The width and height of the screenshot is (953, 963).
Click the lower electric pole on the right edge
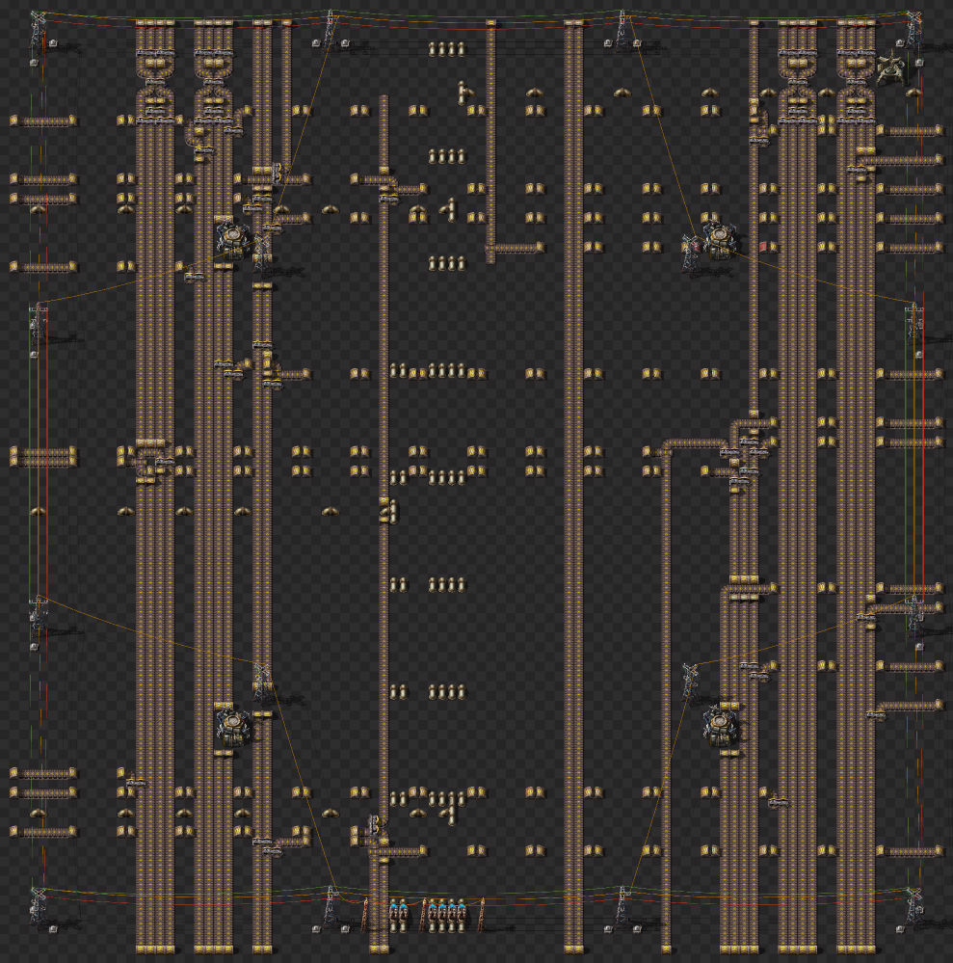(913, 613)
